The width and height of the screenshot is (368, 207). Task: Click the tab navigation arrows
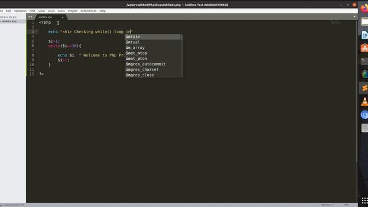point(30,17)
